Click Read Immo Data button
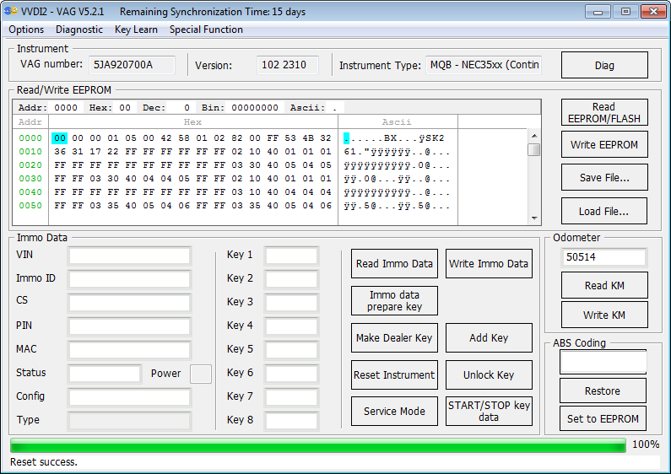Image resolution: width=671 pixels, height=474 pixels. 394,263
